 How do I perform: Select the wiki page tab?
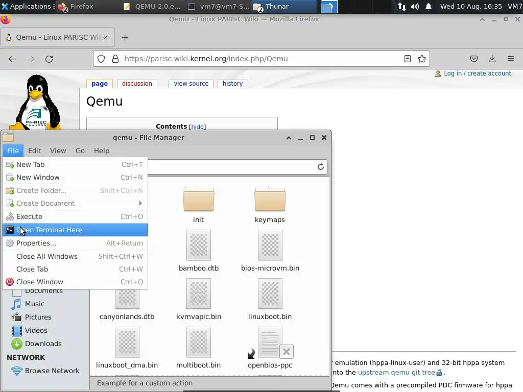(x=100, y=84)
